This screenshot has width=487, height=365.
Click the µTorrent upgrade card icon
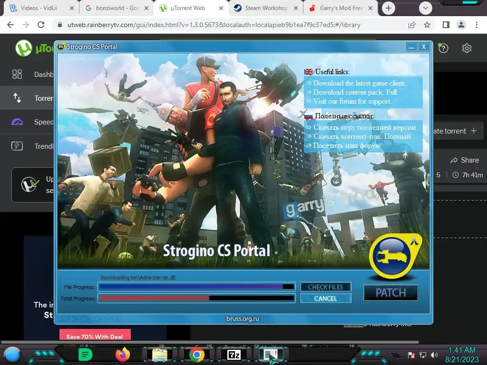[30, 185]
